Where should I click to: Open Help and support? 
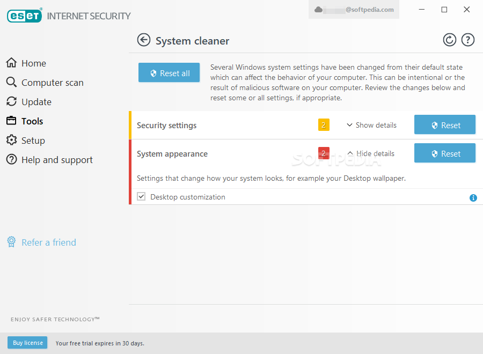coord(49,160)
